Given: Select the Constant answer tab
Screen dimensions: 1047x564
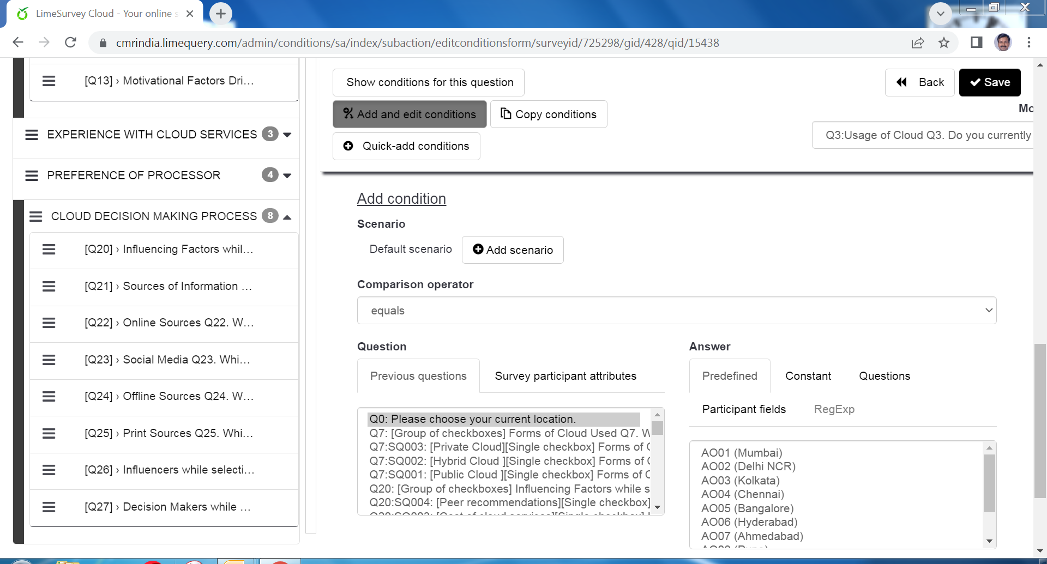Looking at the screenshot, I should coord(808,376).
